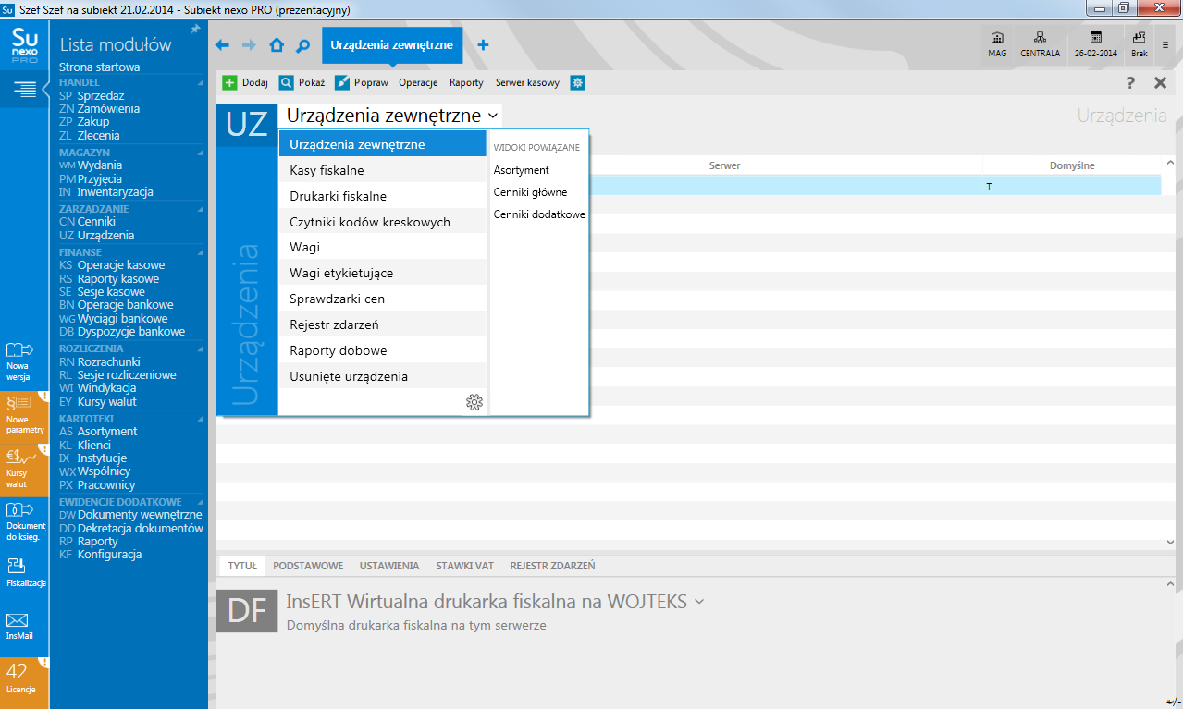This screenshot has width=1183, height=709.
Task: Open the Cenniki główne related view
Action: coord(530,192)
